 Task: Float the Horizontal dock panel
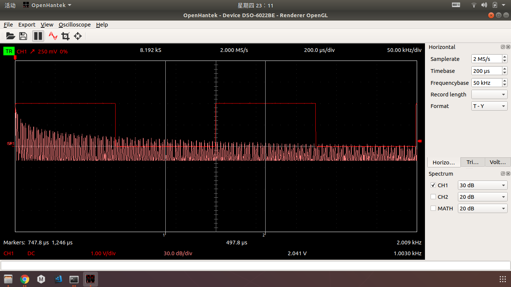(x=503, y=47)
